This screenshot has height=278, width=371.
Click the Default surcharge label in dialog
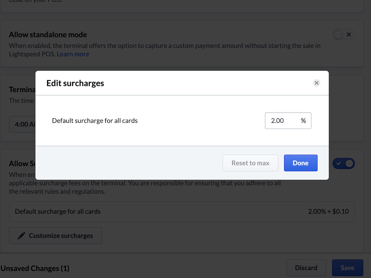(95, 121)
